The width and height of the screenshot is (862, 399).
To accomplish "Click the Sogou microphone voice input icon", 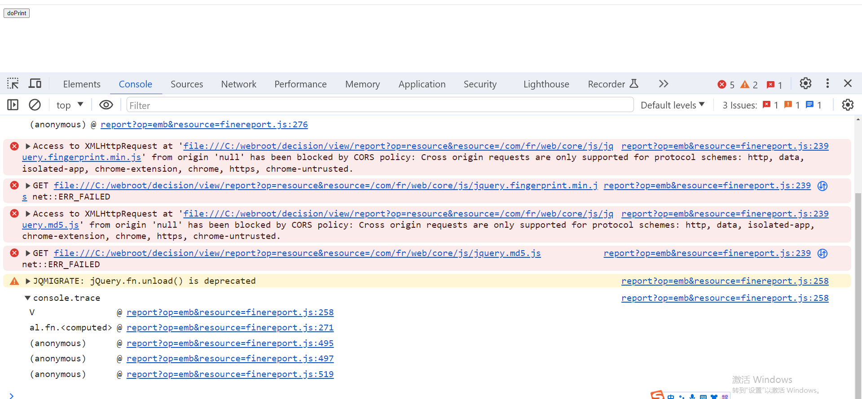I will coord(693,396).
